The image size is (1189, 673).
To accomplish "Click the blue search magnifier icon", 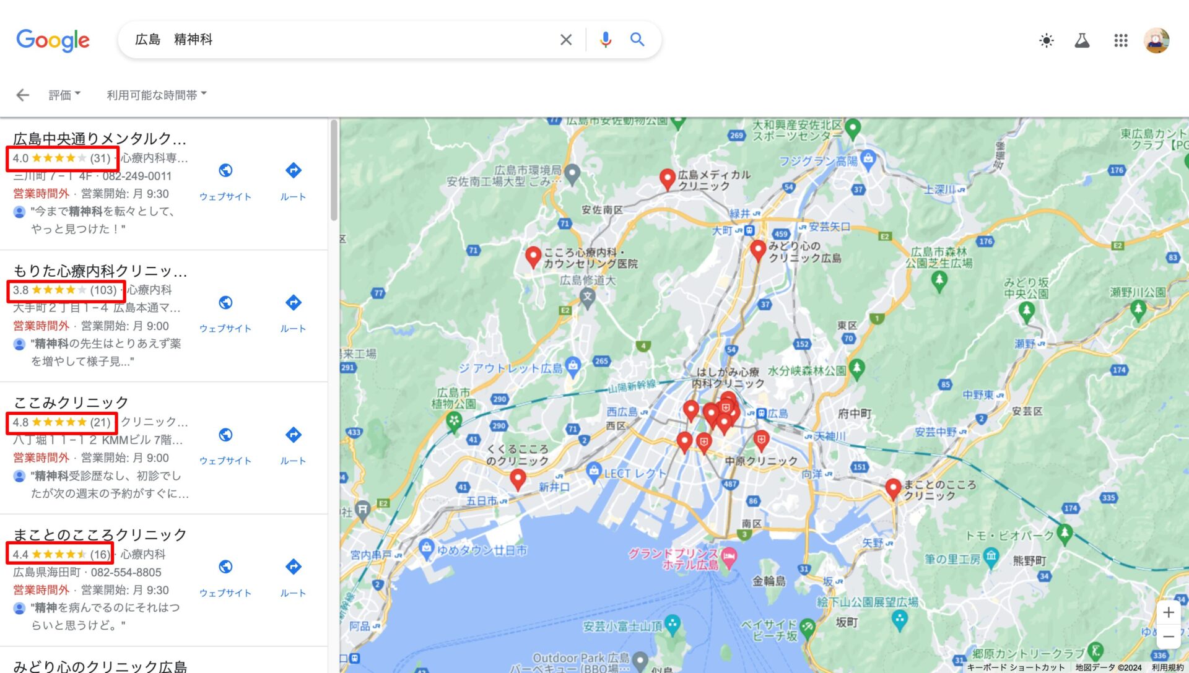I will [637, 40].
